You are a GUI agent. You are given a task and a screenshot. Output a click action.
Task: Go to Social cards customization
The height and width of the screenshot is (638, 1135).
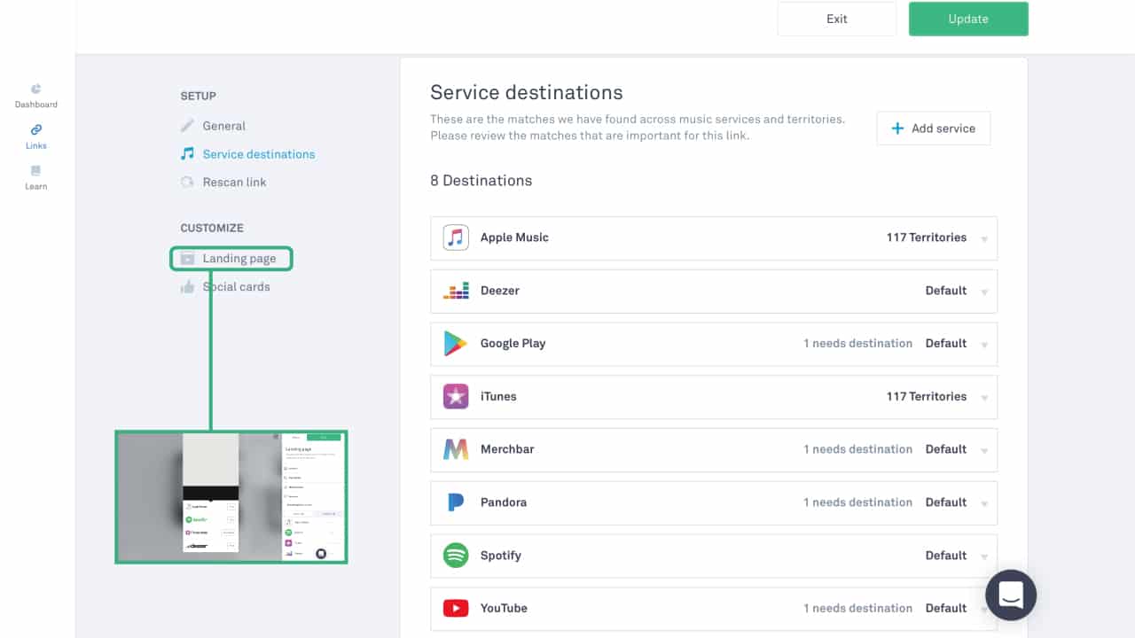236,287
